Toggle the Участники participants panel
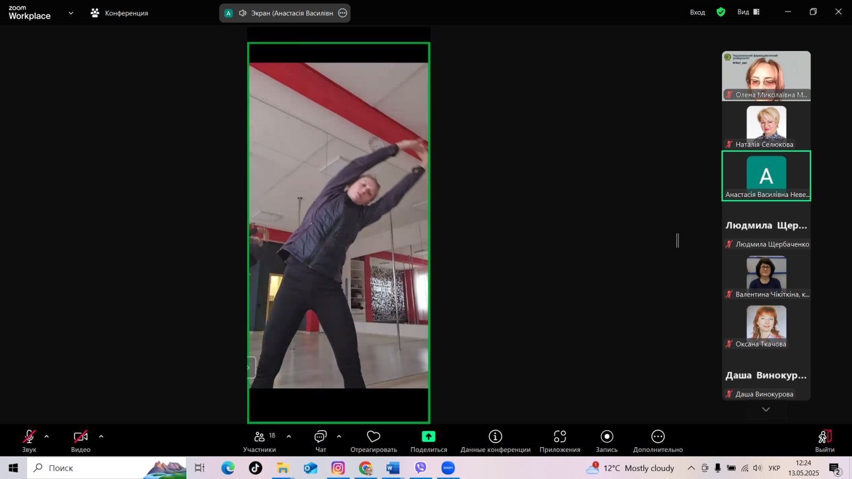852x479 pixels. tap(260, 436)
